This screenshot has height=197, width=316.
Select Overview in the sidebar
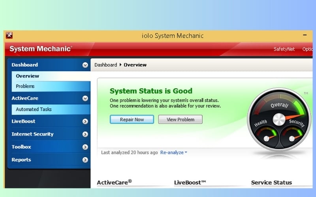coord(51,76)
